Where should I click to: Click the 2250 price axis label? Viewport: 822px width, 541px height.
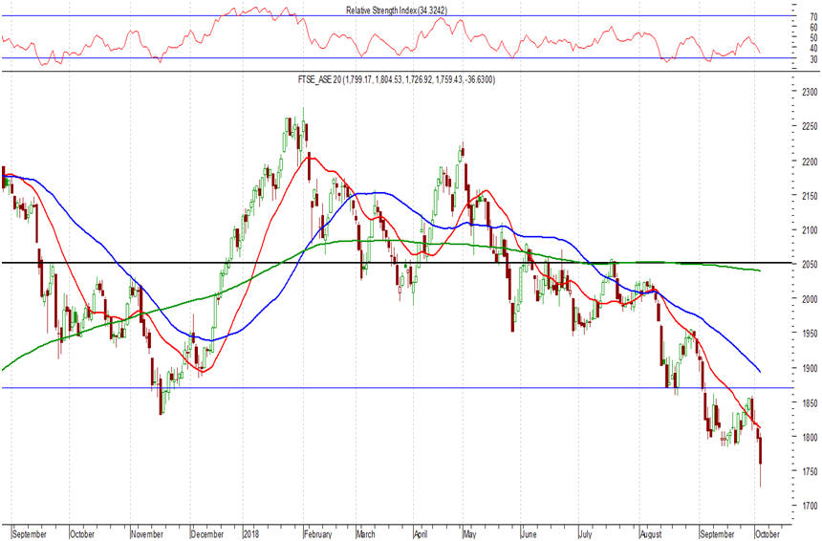coord(810,127)
